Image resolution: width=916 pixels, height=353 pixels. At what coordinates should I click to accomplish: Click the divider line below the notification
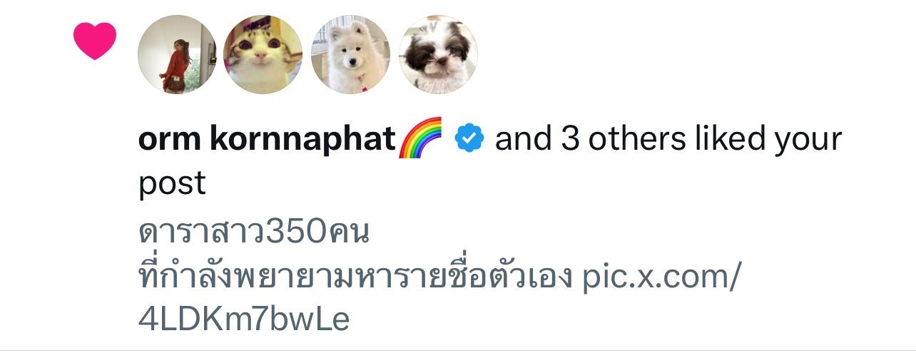pyautogui.click(x=458, y=351)
